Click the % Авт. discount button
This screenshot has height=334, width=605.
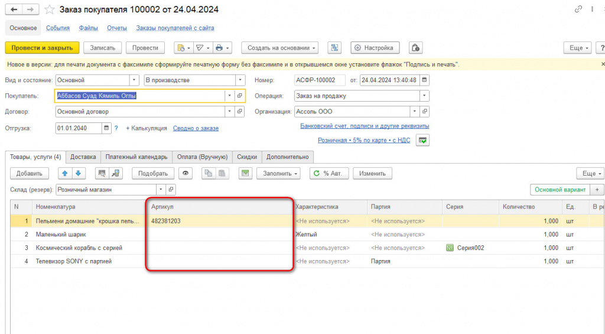(328, 173)
